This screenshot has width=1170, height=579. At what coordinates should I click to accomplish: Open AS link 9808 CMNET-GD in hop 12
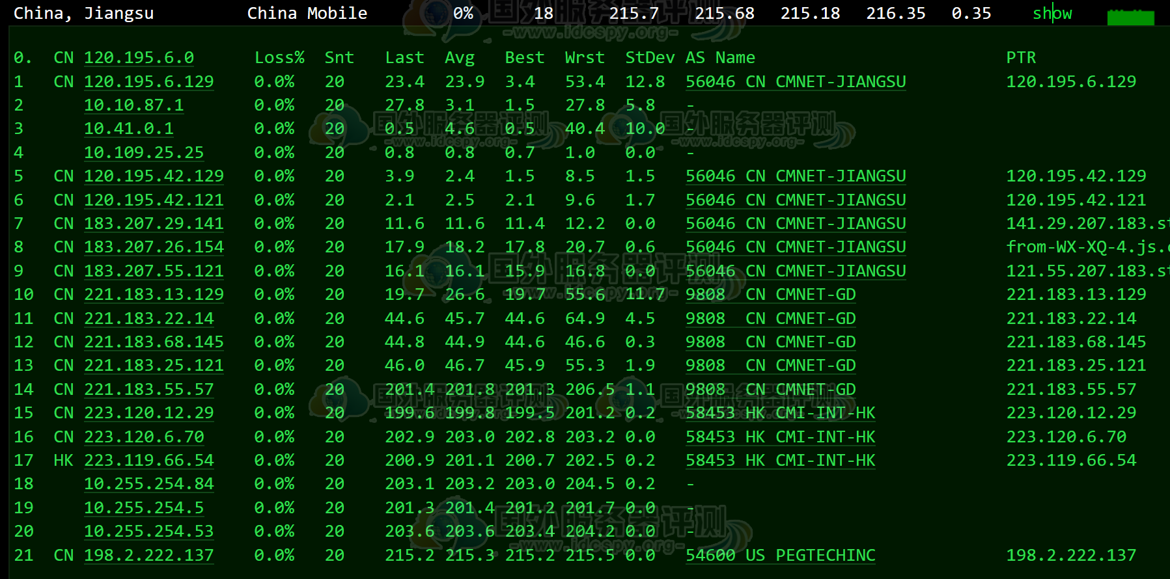771,342
